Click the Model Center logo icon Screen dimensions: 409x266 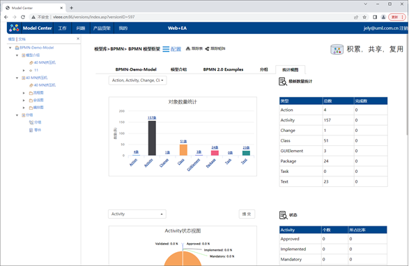[14, 28]
